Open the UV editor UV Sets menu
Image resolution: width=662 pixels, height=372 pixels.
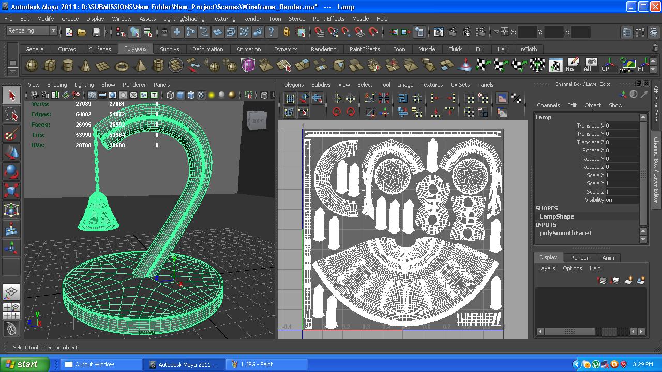460,85
